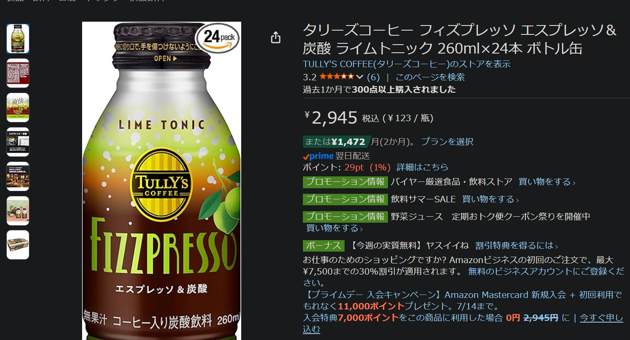Click the main Fizzpresso bottle product image

point(162,181)
